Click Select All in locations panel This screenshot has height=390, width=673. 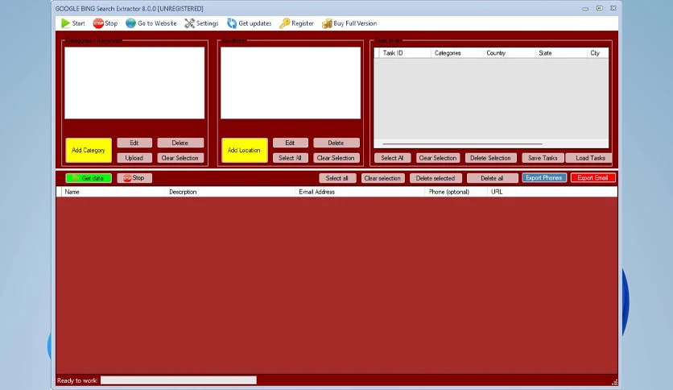coord(290,158)
